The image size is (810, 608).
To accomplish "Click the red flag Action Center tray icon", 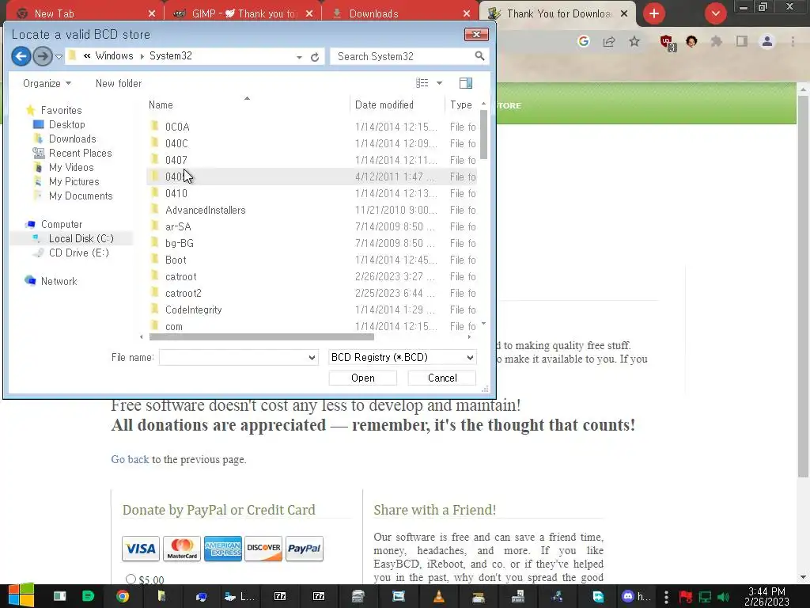I will pyautogui.click(x=686, y=597).
